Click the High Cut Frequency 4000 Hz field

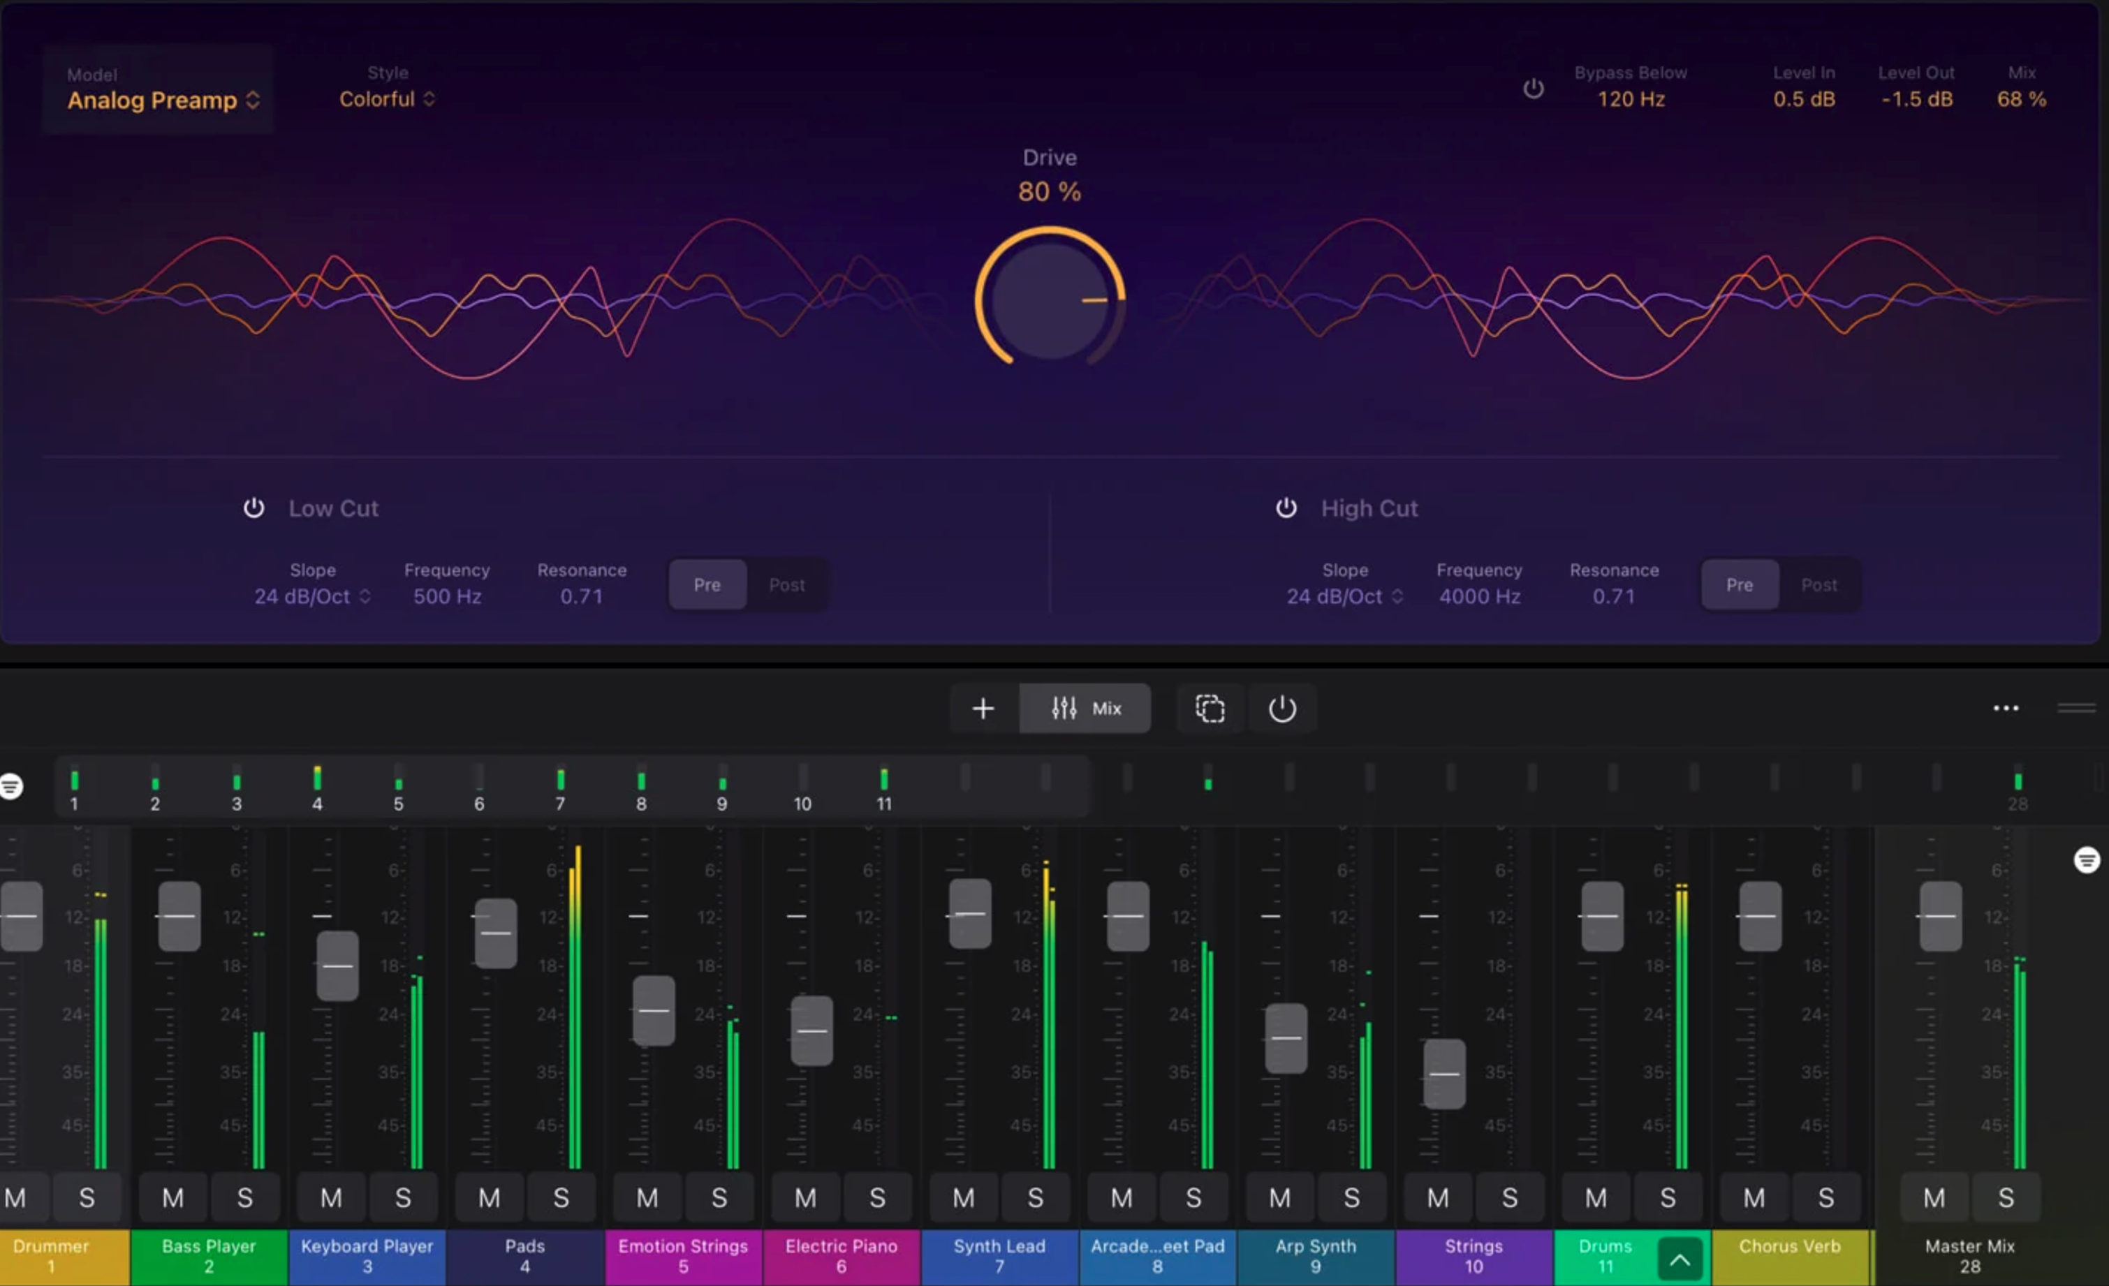pyautogui.click(x=1479, y=596)
